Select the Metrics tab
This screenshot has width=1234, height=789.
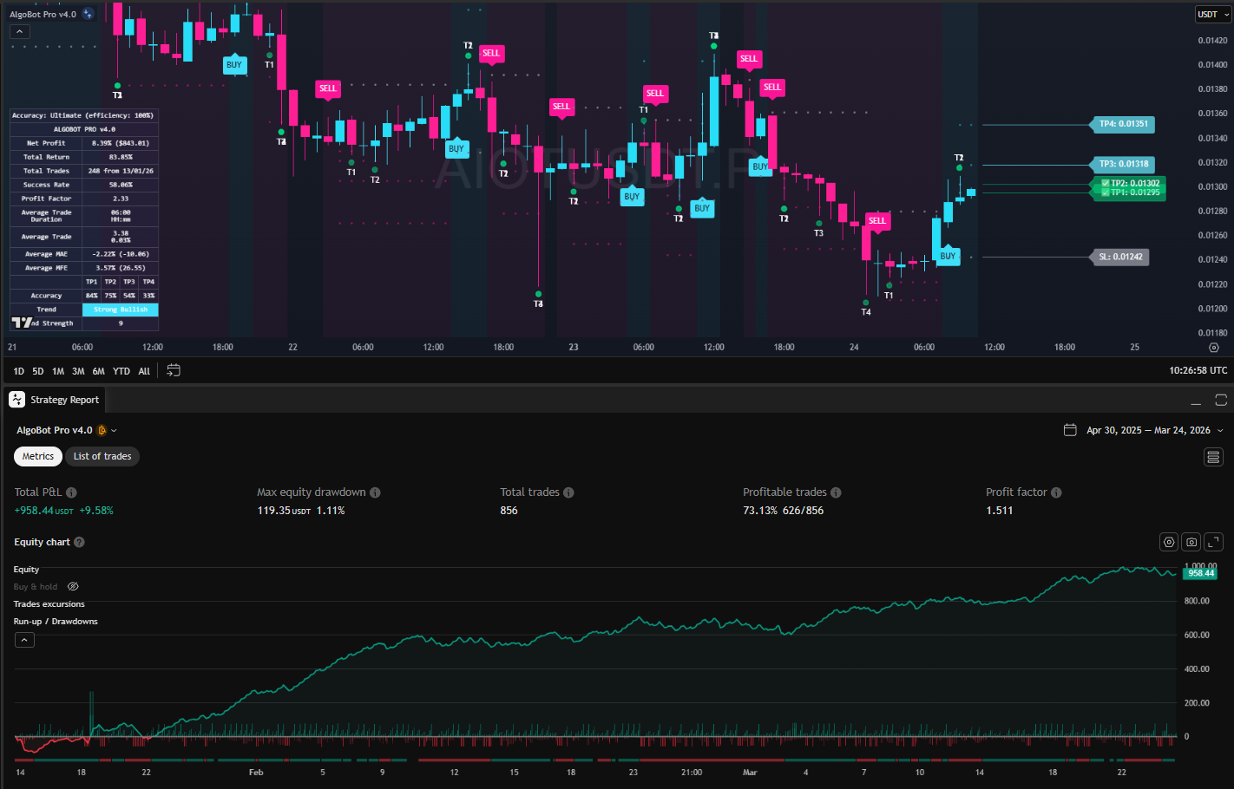point(38,456)
